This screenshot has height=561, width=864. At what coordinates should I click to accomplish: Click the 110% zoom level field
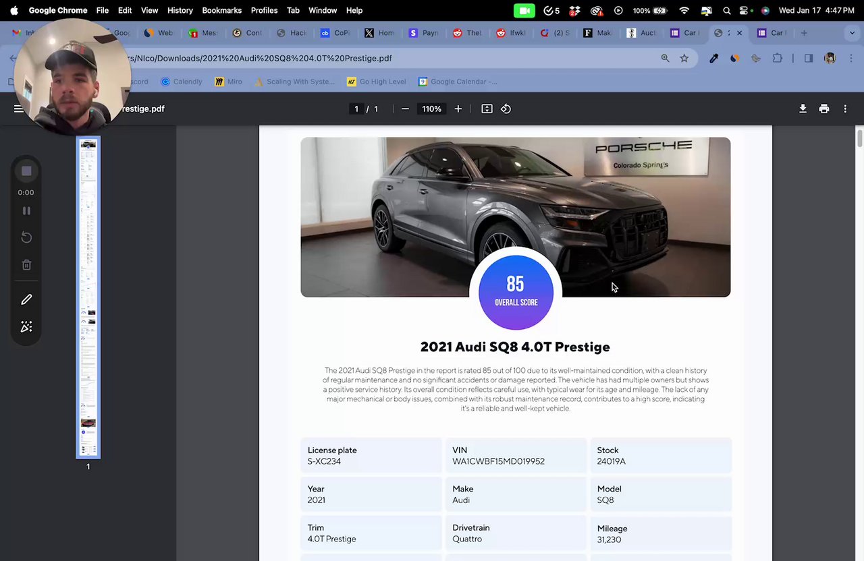431,109
